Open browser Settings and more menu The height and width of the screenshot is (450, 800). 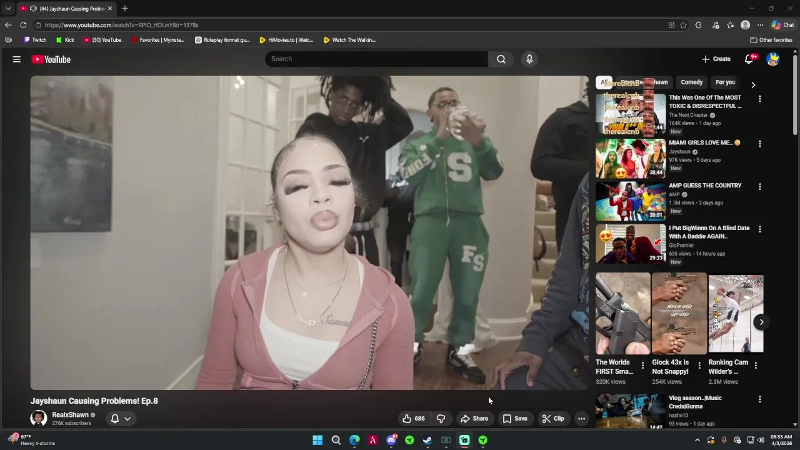[x=760, y=25]
